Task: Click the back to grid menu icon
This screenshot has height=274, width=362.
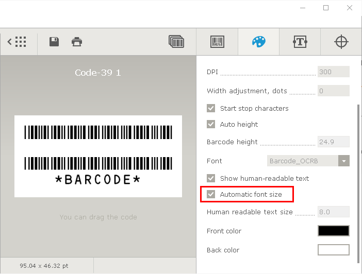Action: pos(17,42)
